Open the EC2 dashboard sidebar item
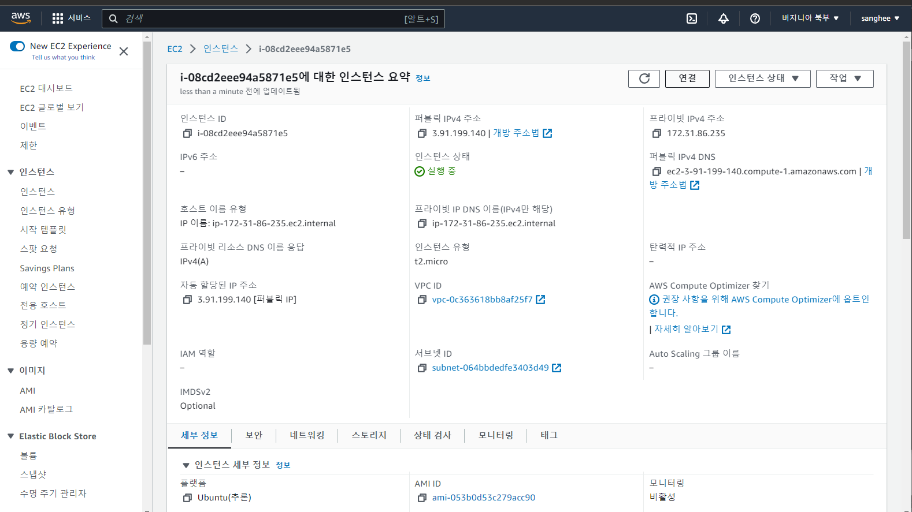 pos(46,88)
